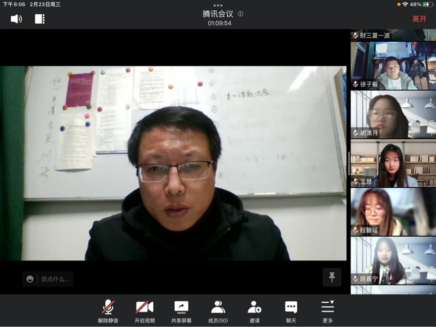
Task: Open the 聊天 chat panel
Action: pyautogui.click(x=291, y=312)
